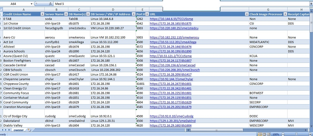The height and width of the screenshot is (136, 313).
Task: Select column D header
Action: (113, 9)
